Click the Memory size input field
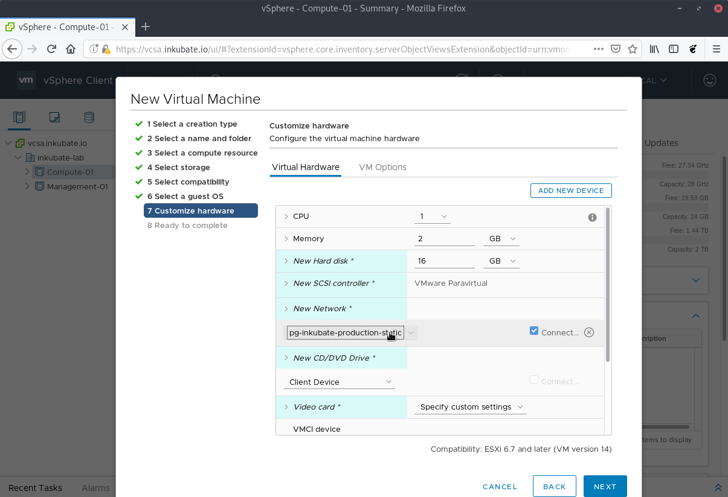Image resolution: width=728 pixels, height=497 pixels. [x=444, y=238]
